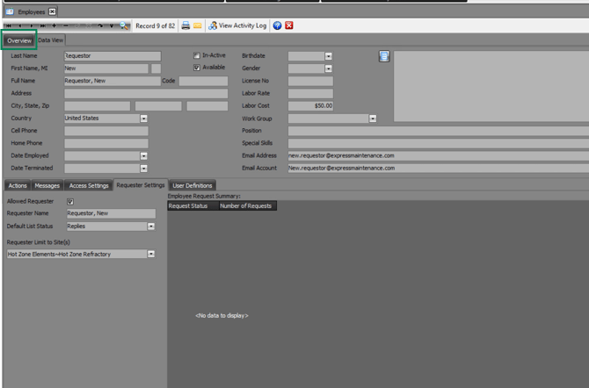Open the Country dropdown

pyautogui.click(x=143, y=119)
